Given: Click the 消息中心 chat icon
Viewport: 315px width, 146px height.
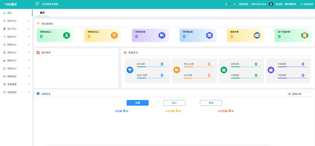Looking at the screenshot, I should click(4, 69).
